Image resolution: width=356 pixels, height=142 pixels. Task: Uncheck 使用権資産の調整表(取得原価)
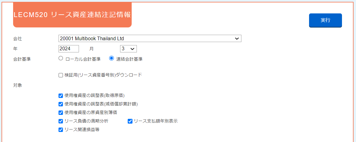pyautogui.click(x=61, y=95)
